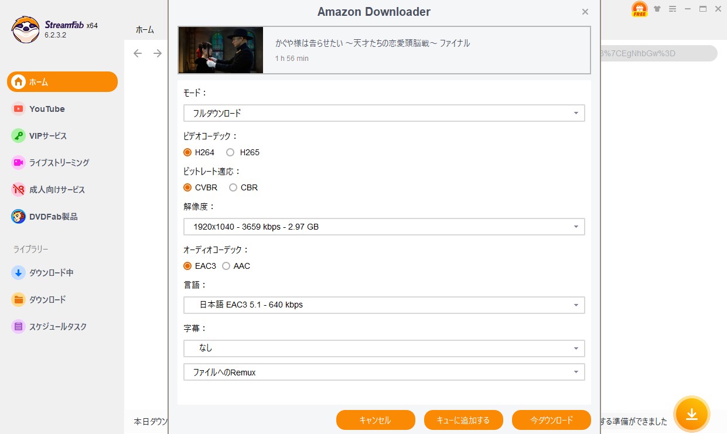Click the round orange download floating button
The width and height of the screenshot is (727, 434).
pos(692,414)
